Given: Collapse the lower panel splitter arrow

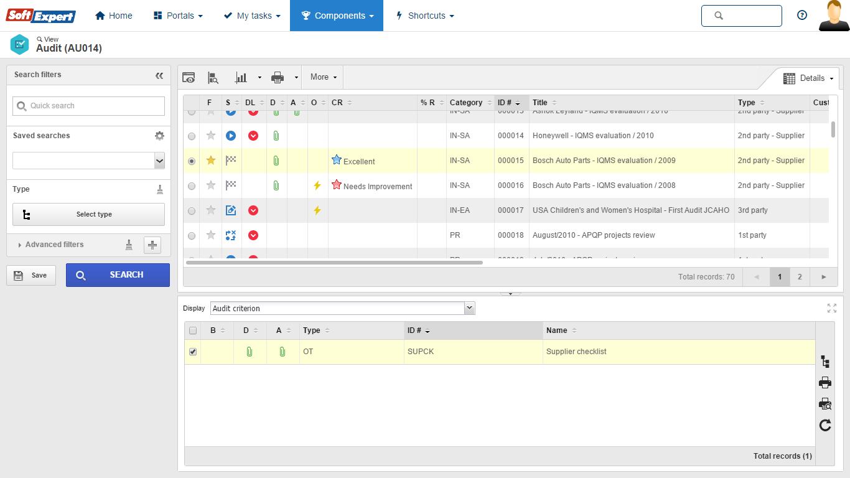Looking at the screenshot, I should tap(510, 293).
